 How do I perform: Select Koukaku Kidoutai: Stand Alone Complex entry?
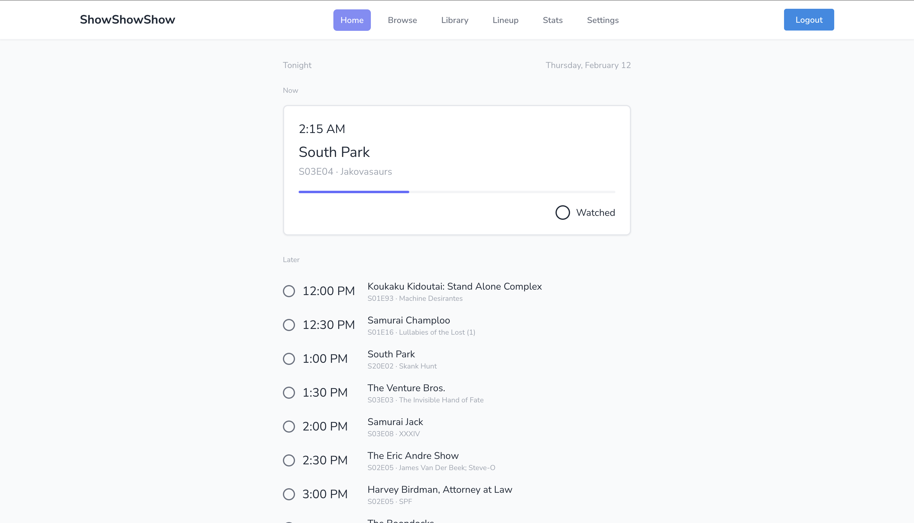click(454, 286)
